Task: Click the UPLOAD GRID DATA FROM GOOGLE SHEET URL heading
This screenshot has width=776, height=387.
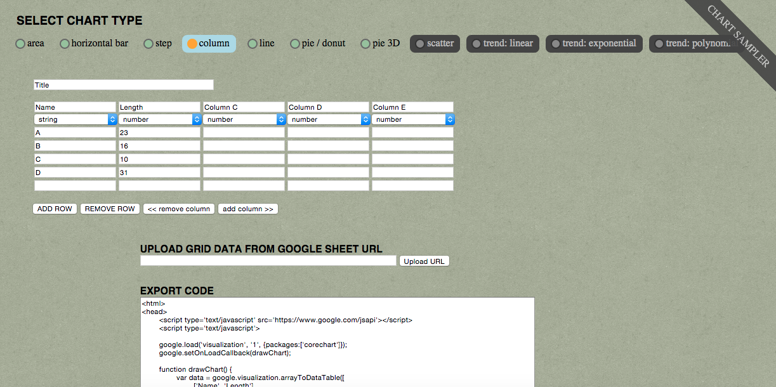Action: [x=261, y=249]
